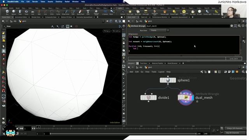This screenshot has height=140, width=249.
Task: Add a Distant Light from shelf
Action: (x=174, y=12)
